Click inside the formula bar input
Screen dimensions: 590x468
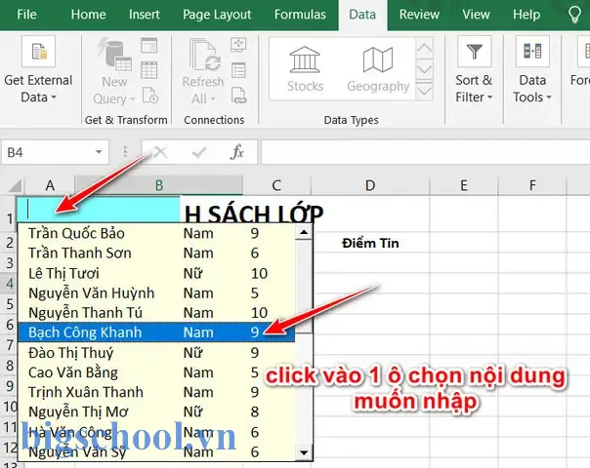425,152
